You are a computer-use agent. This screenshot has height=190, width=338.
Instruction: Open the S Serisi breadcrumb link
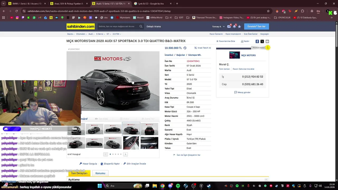pyautogui.click(x=100, y=34)
